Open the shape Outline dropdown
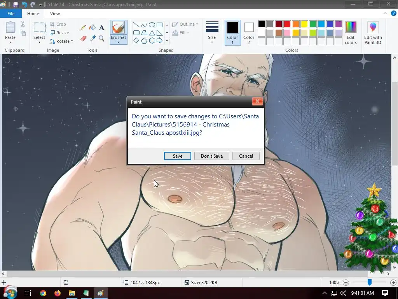The width and height of the screenshot is (398, 299). [x=185, y=24]
